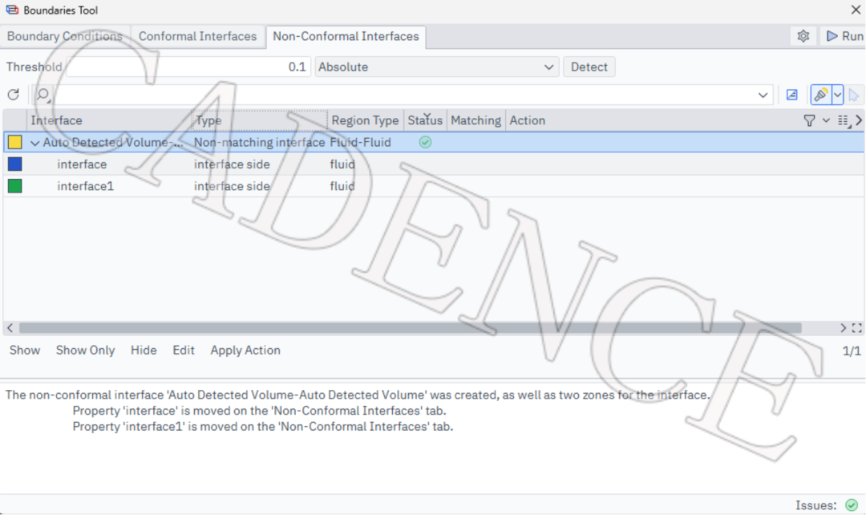This screenshot has height=515, width=866.
Task: Click the refresh icon beside search
Action: (x=14, y=95)
